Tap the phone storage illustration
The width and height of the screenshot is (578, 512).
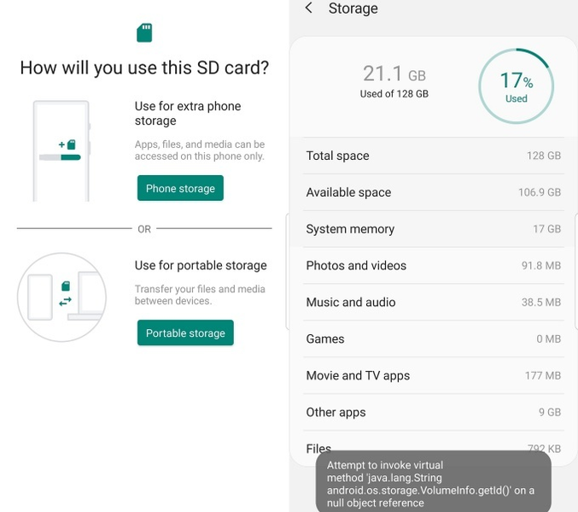click(61, 150)
